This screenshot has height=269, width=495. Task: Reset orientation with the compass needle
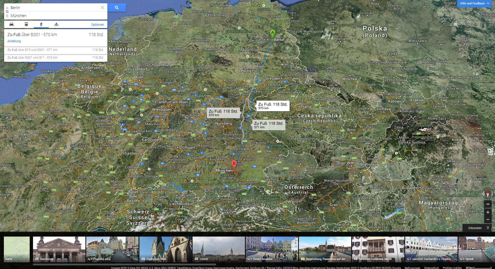488,194
